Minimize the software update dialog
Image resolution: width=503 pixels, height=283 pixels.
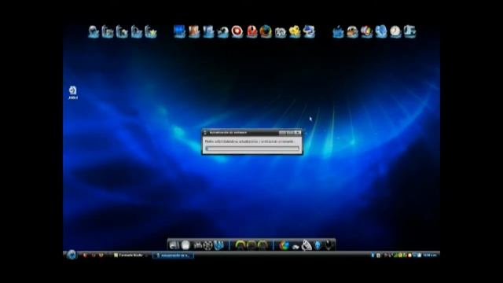pyautogui.click(x=283, y=133)
